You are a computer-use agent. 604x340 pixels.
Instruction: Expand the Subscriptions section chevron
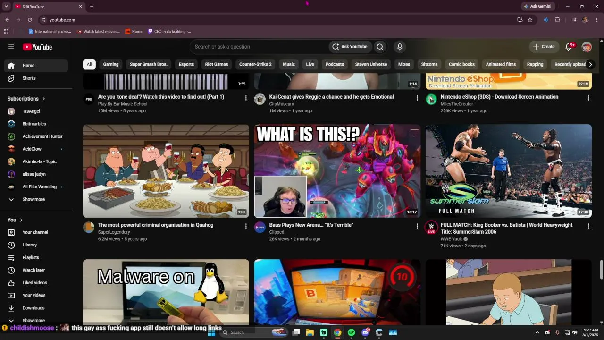pos(44,99)
